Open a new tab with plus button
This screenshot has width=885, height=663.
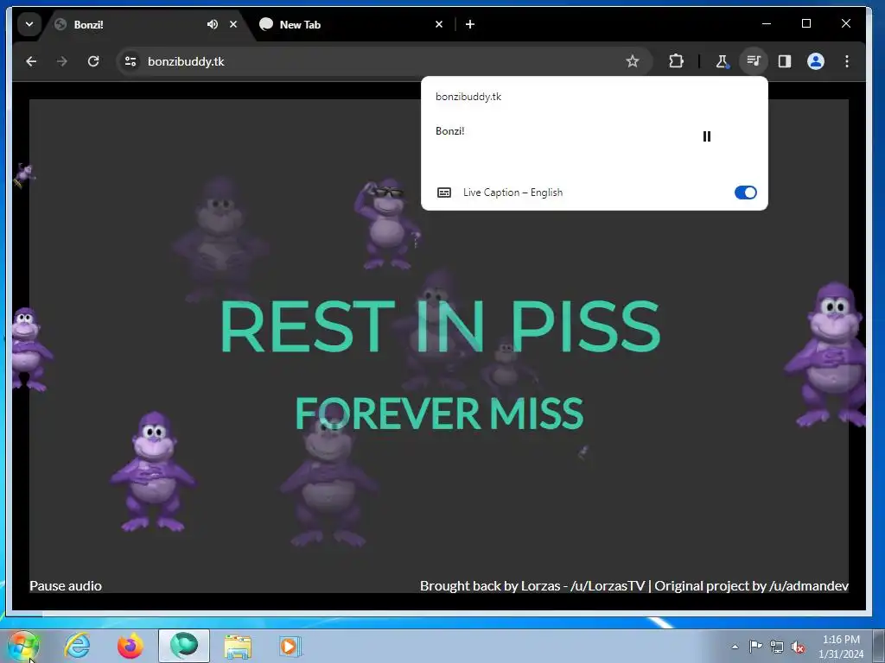click(x=470, y=24)
